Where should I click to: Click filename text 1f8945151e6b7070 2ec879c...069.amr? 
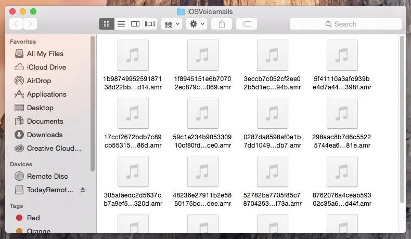coord(202,83)
